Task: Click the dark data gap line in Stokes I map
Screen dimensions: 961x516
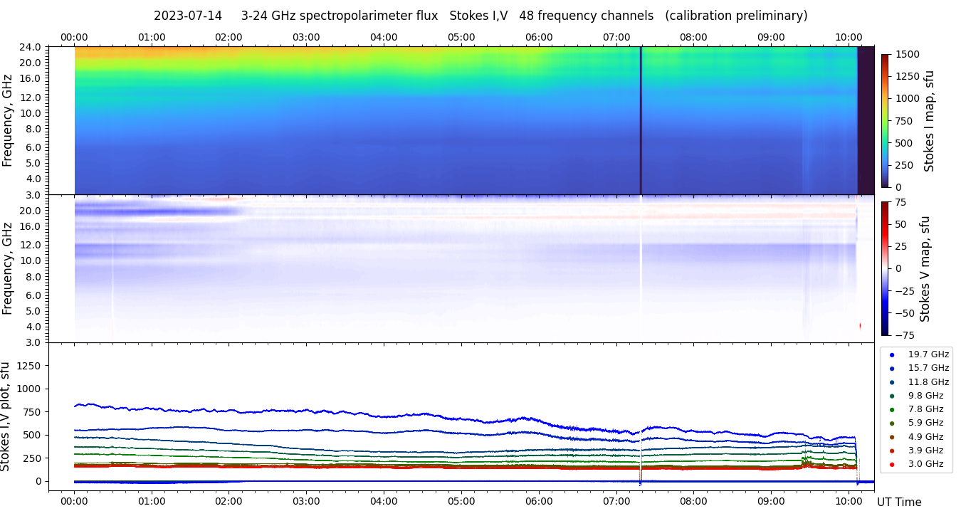Action: tap(641, 120)
